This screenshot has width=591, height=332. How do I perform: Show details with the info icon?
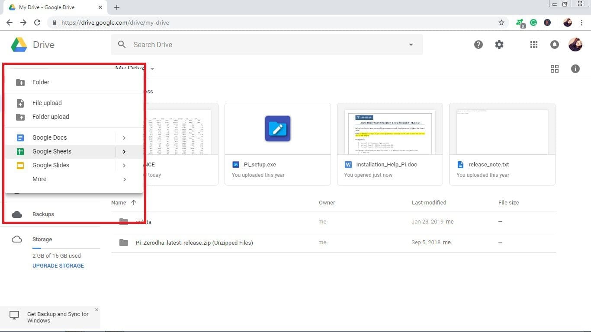575,69
